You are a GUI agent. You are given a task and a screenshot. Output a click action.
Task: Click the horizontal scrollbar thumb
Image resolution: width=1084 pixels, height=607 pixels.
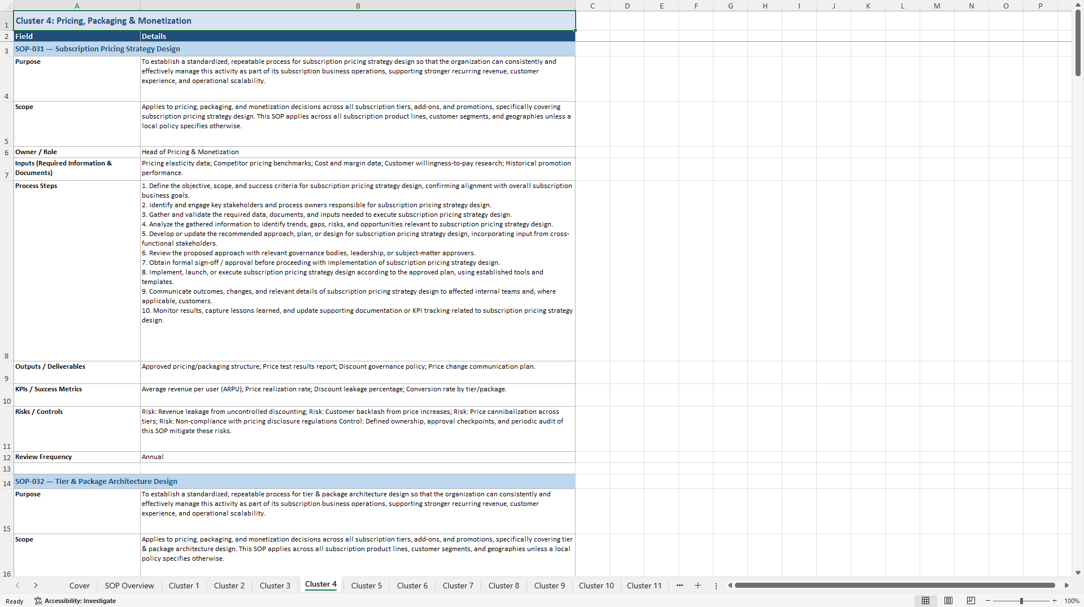point(895,586)
